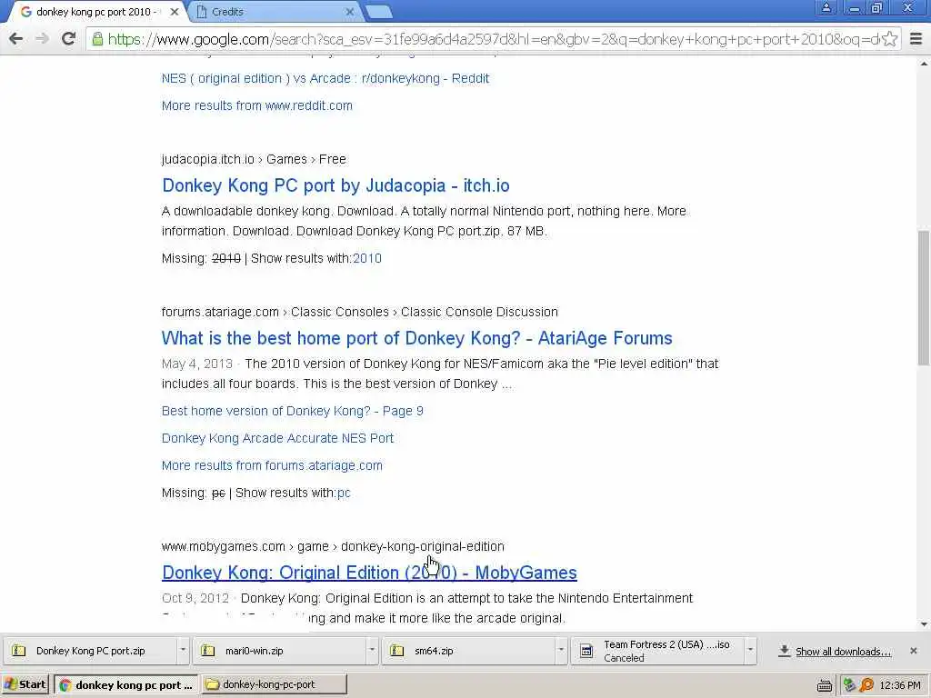Open Donkey Kong Arcade Accurate NES Port link
Viewport: 931px width, 698px height.
277,438
